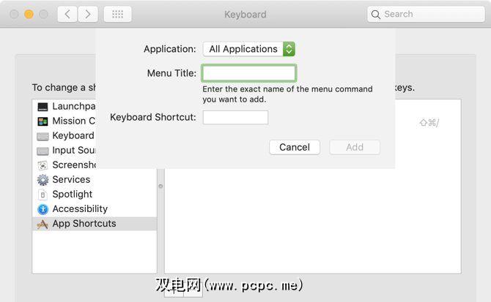
Task: Click the Launchpad icon in the list
Action: 43,107
